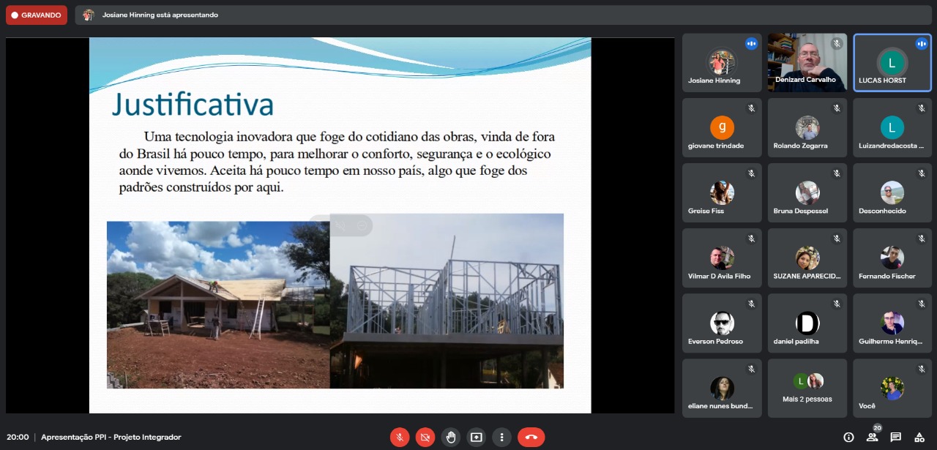Raise your hand in the meeting
The height and width of the screenshot is (450, 937).
(450, 437)
